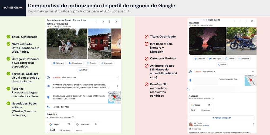Click phone number +52 954 134 7889
270x135 pixels.
tap(61, 107)
